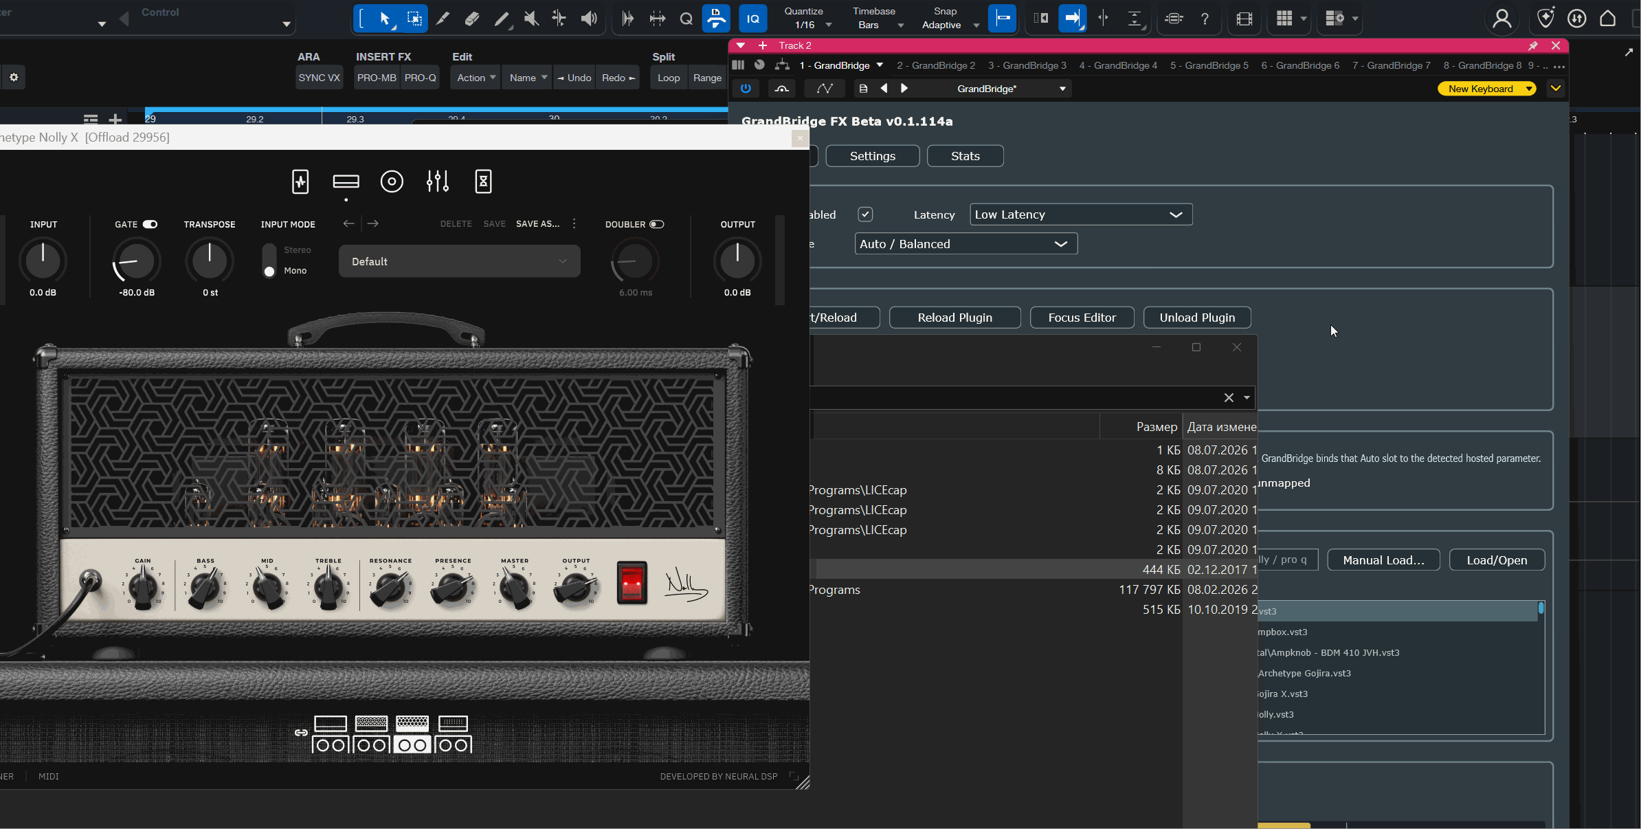The width and height of the screenshot is (1641, 829).
Task: Open the SYNC VX ARA button
Action: click(x=320, y=78)
